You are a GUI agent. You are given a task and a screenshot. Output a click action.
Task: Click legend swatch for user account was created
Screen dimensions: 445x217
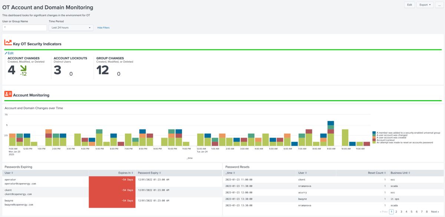pos(374,138)
